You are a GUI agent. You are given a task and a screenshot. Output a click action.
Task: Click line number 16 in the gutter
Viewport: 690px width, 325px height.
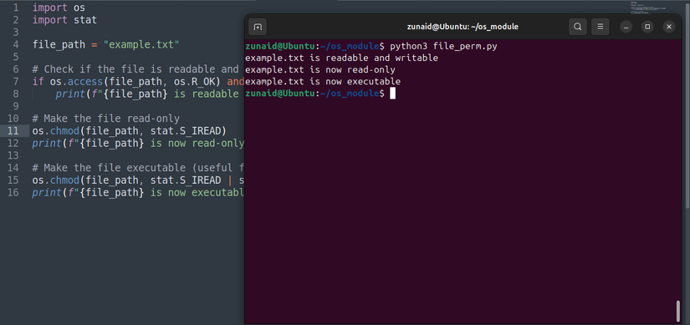tap(13, 192)
